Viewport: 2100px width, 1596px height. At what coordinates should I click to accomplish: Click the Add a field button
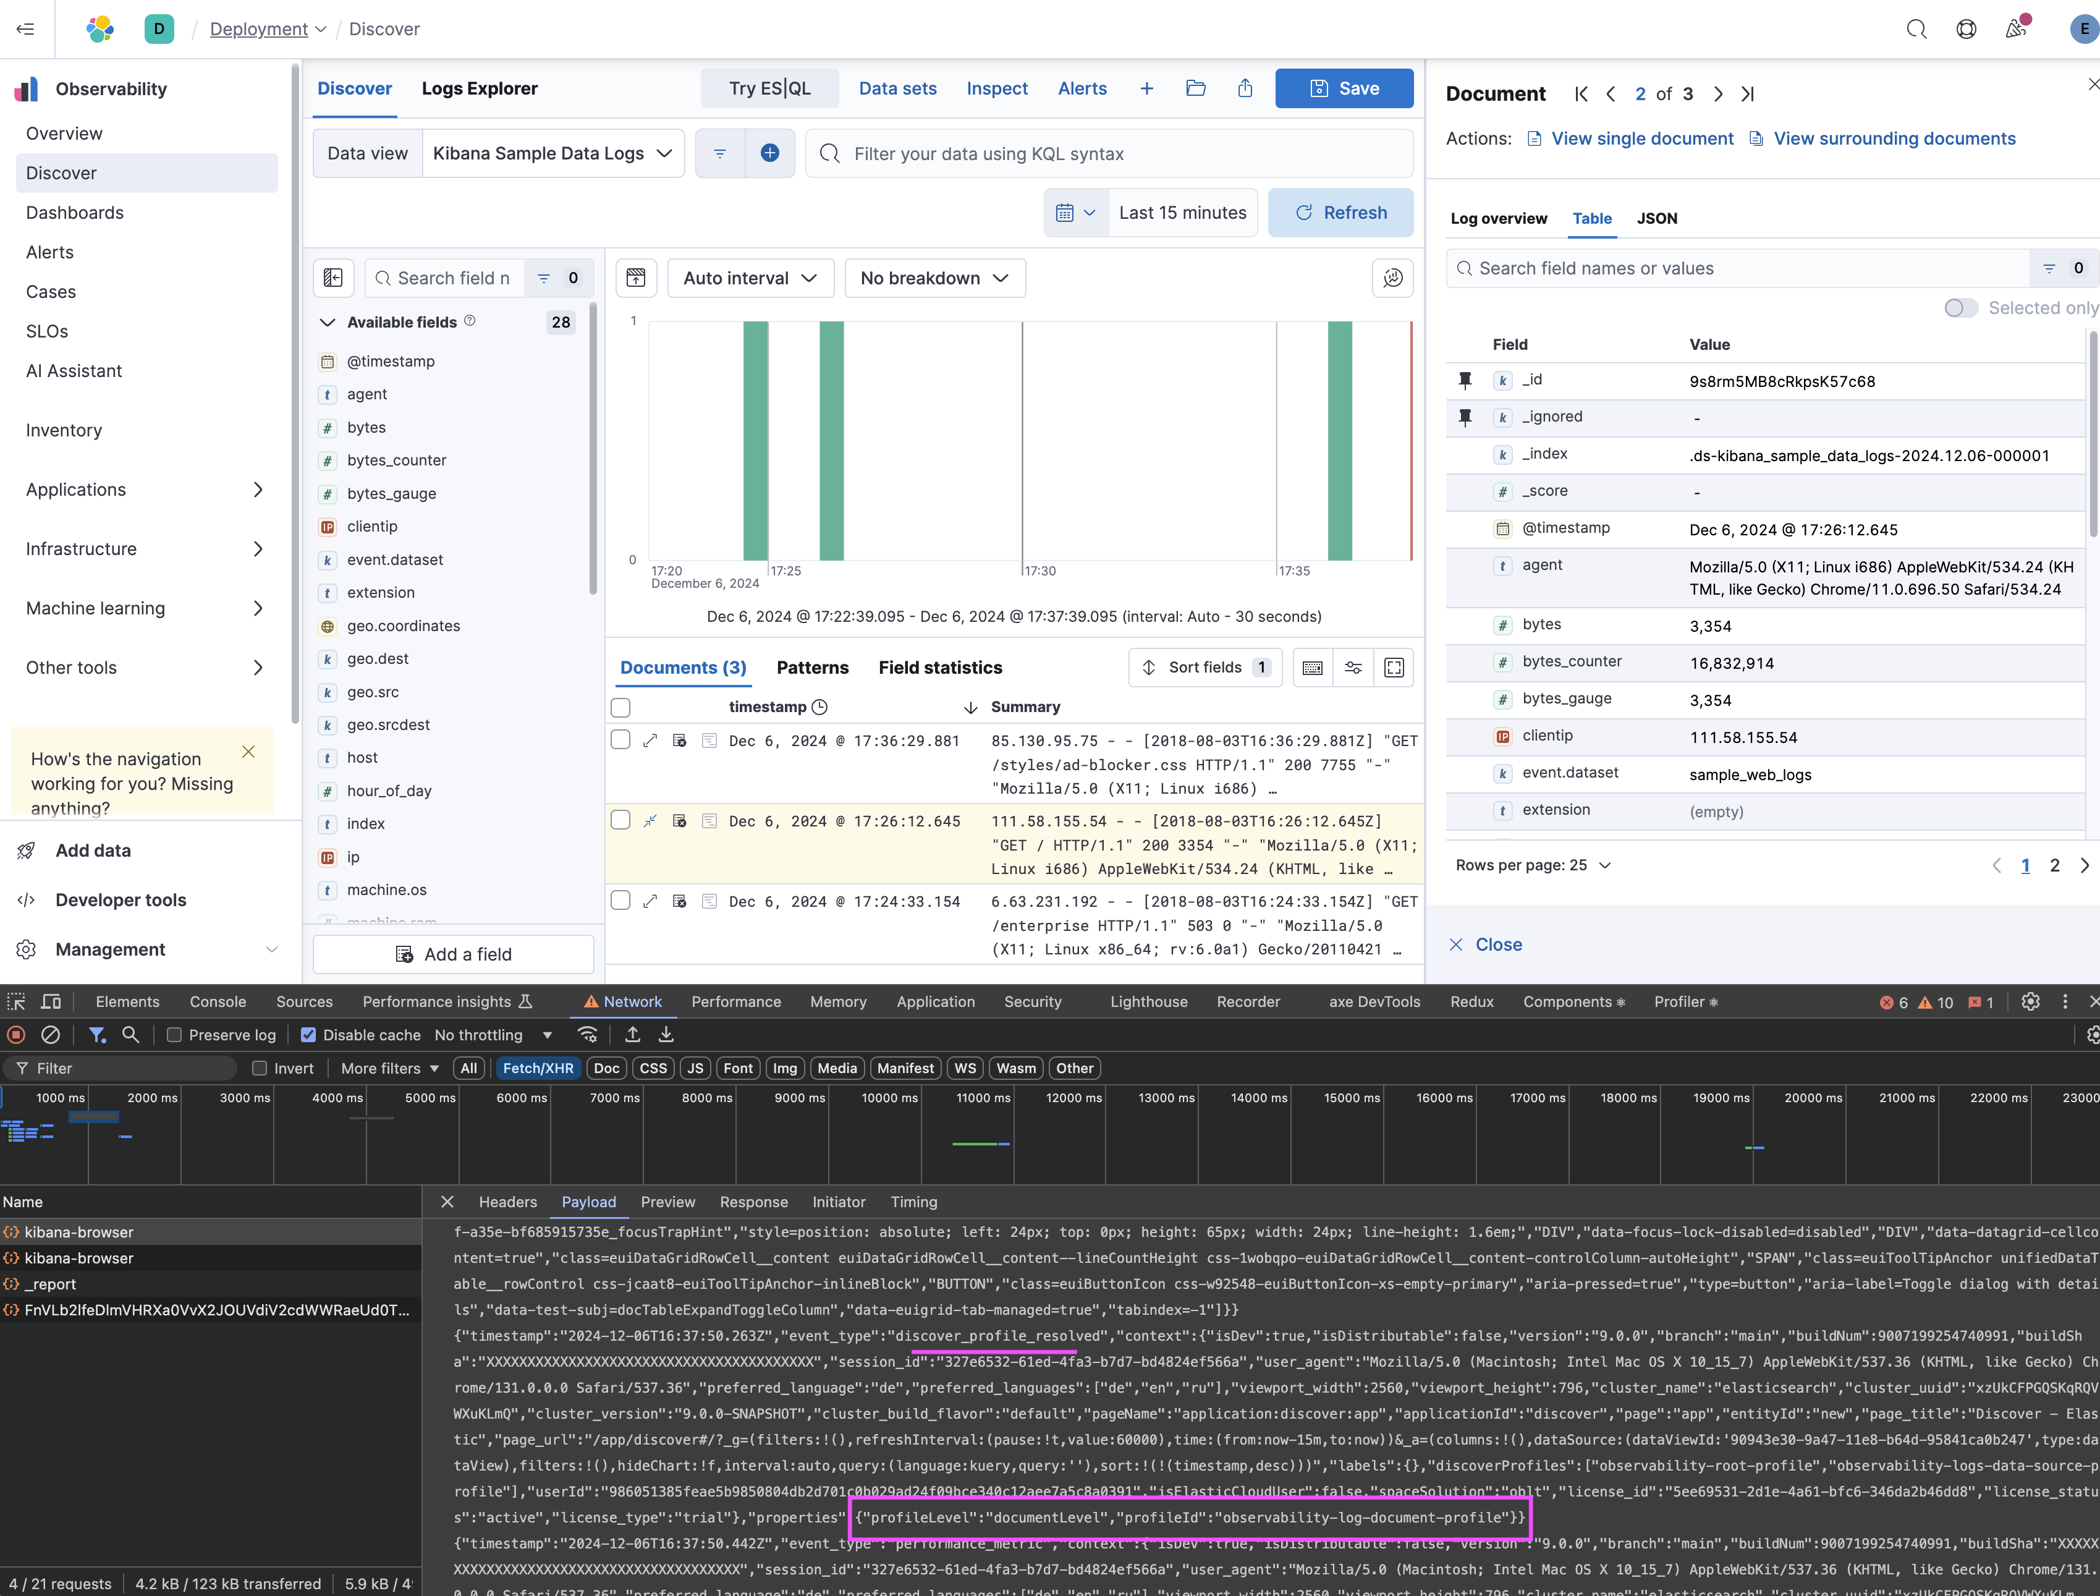[x=453, y=954]
